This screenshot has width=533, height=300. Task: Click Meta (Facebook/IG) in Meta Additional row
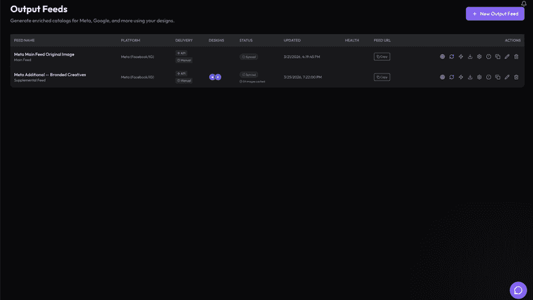click(x=137, y=77)
